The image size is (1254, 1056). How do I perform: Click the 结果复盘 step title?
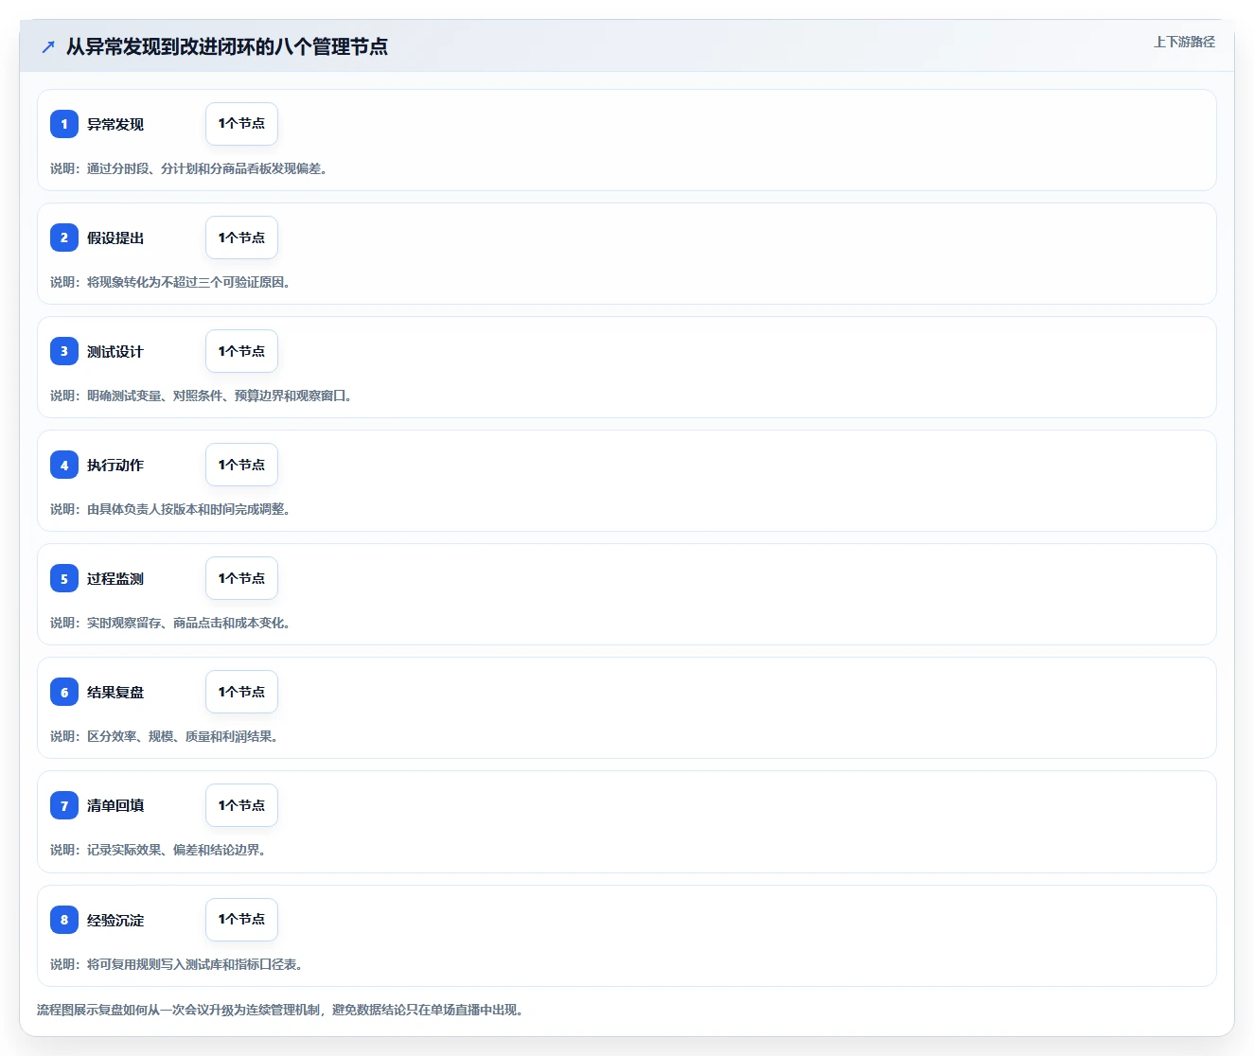pos(115,692)
